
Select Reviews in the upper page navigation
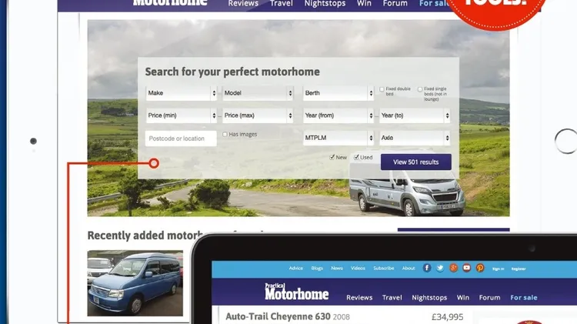click(x=243, y=3)
